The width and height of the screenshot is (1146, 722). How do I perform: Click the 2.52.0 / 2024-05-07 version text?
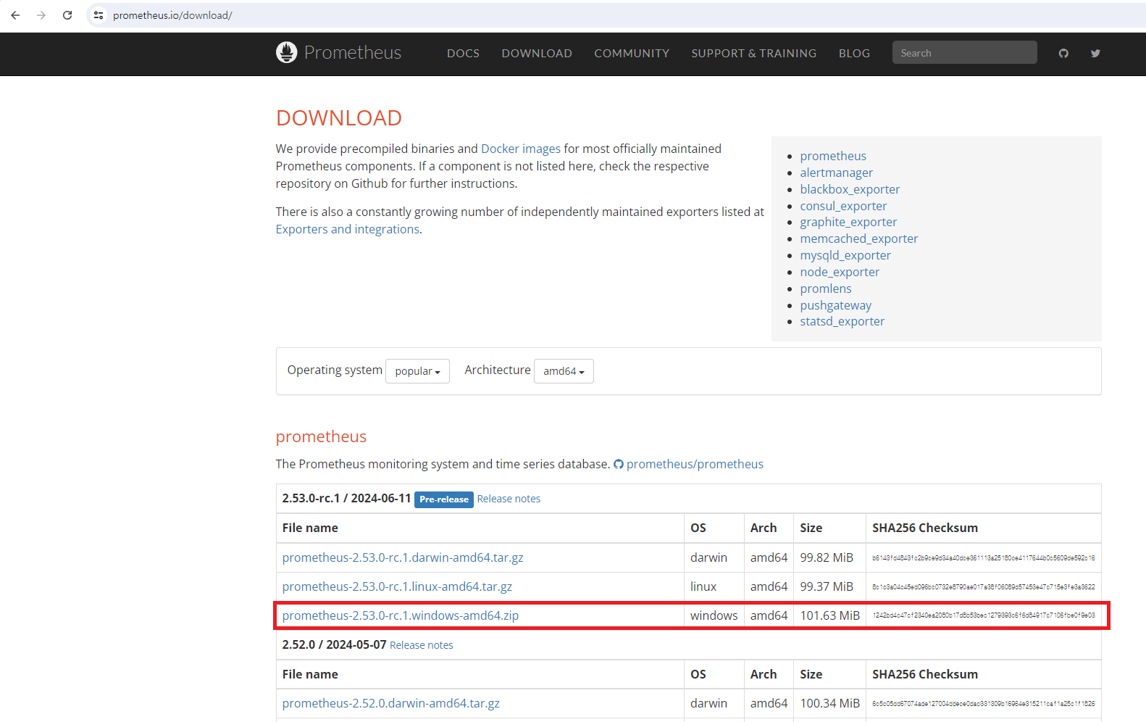point(334,644)
